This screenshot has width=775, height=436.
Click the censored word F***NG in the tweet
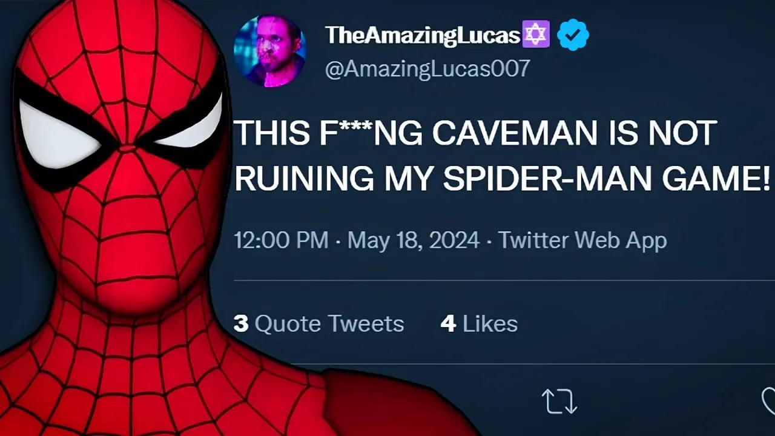371,133
